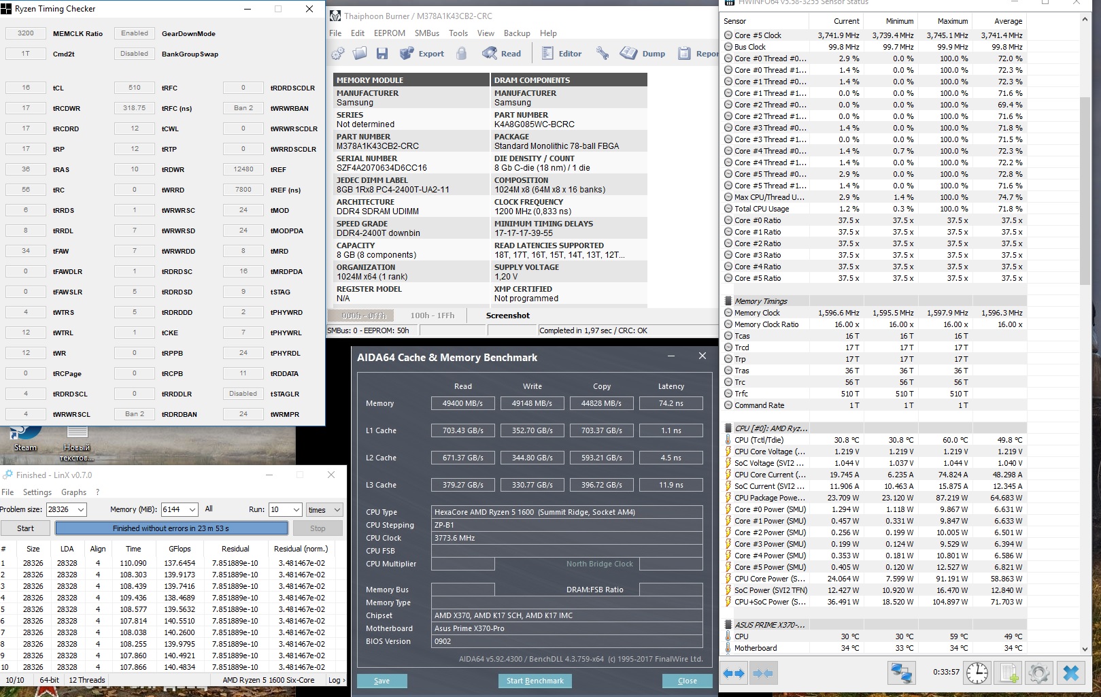Select the 100h - 1FFh tab in Thaiphoon
Screen dimensions: 1101x697
coord(433,316)
